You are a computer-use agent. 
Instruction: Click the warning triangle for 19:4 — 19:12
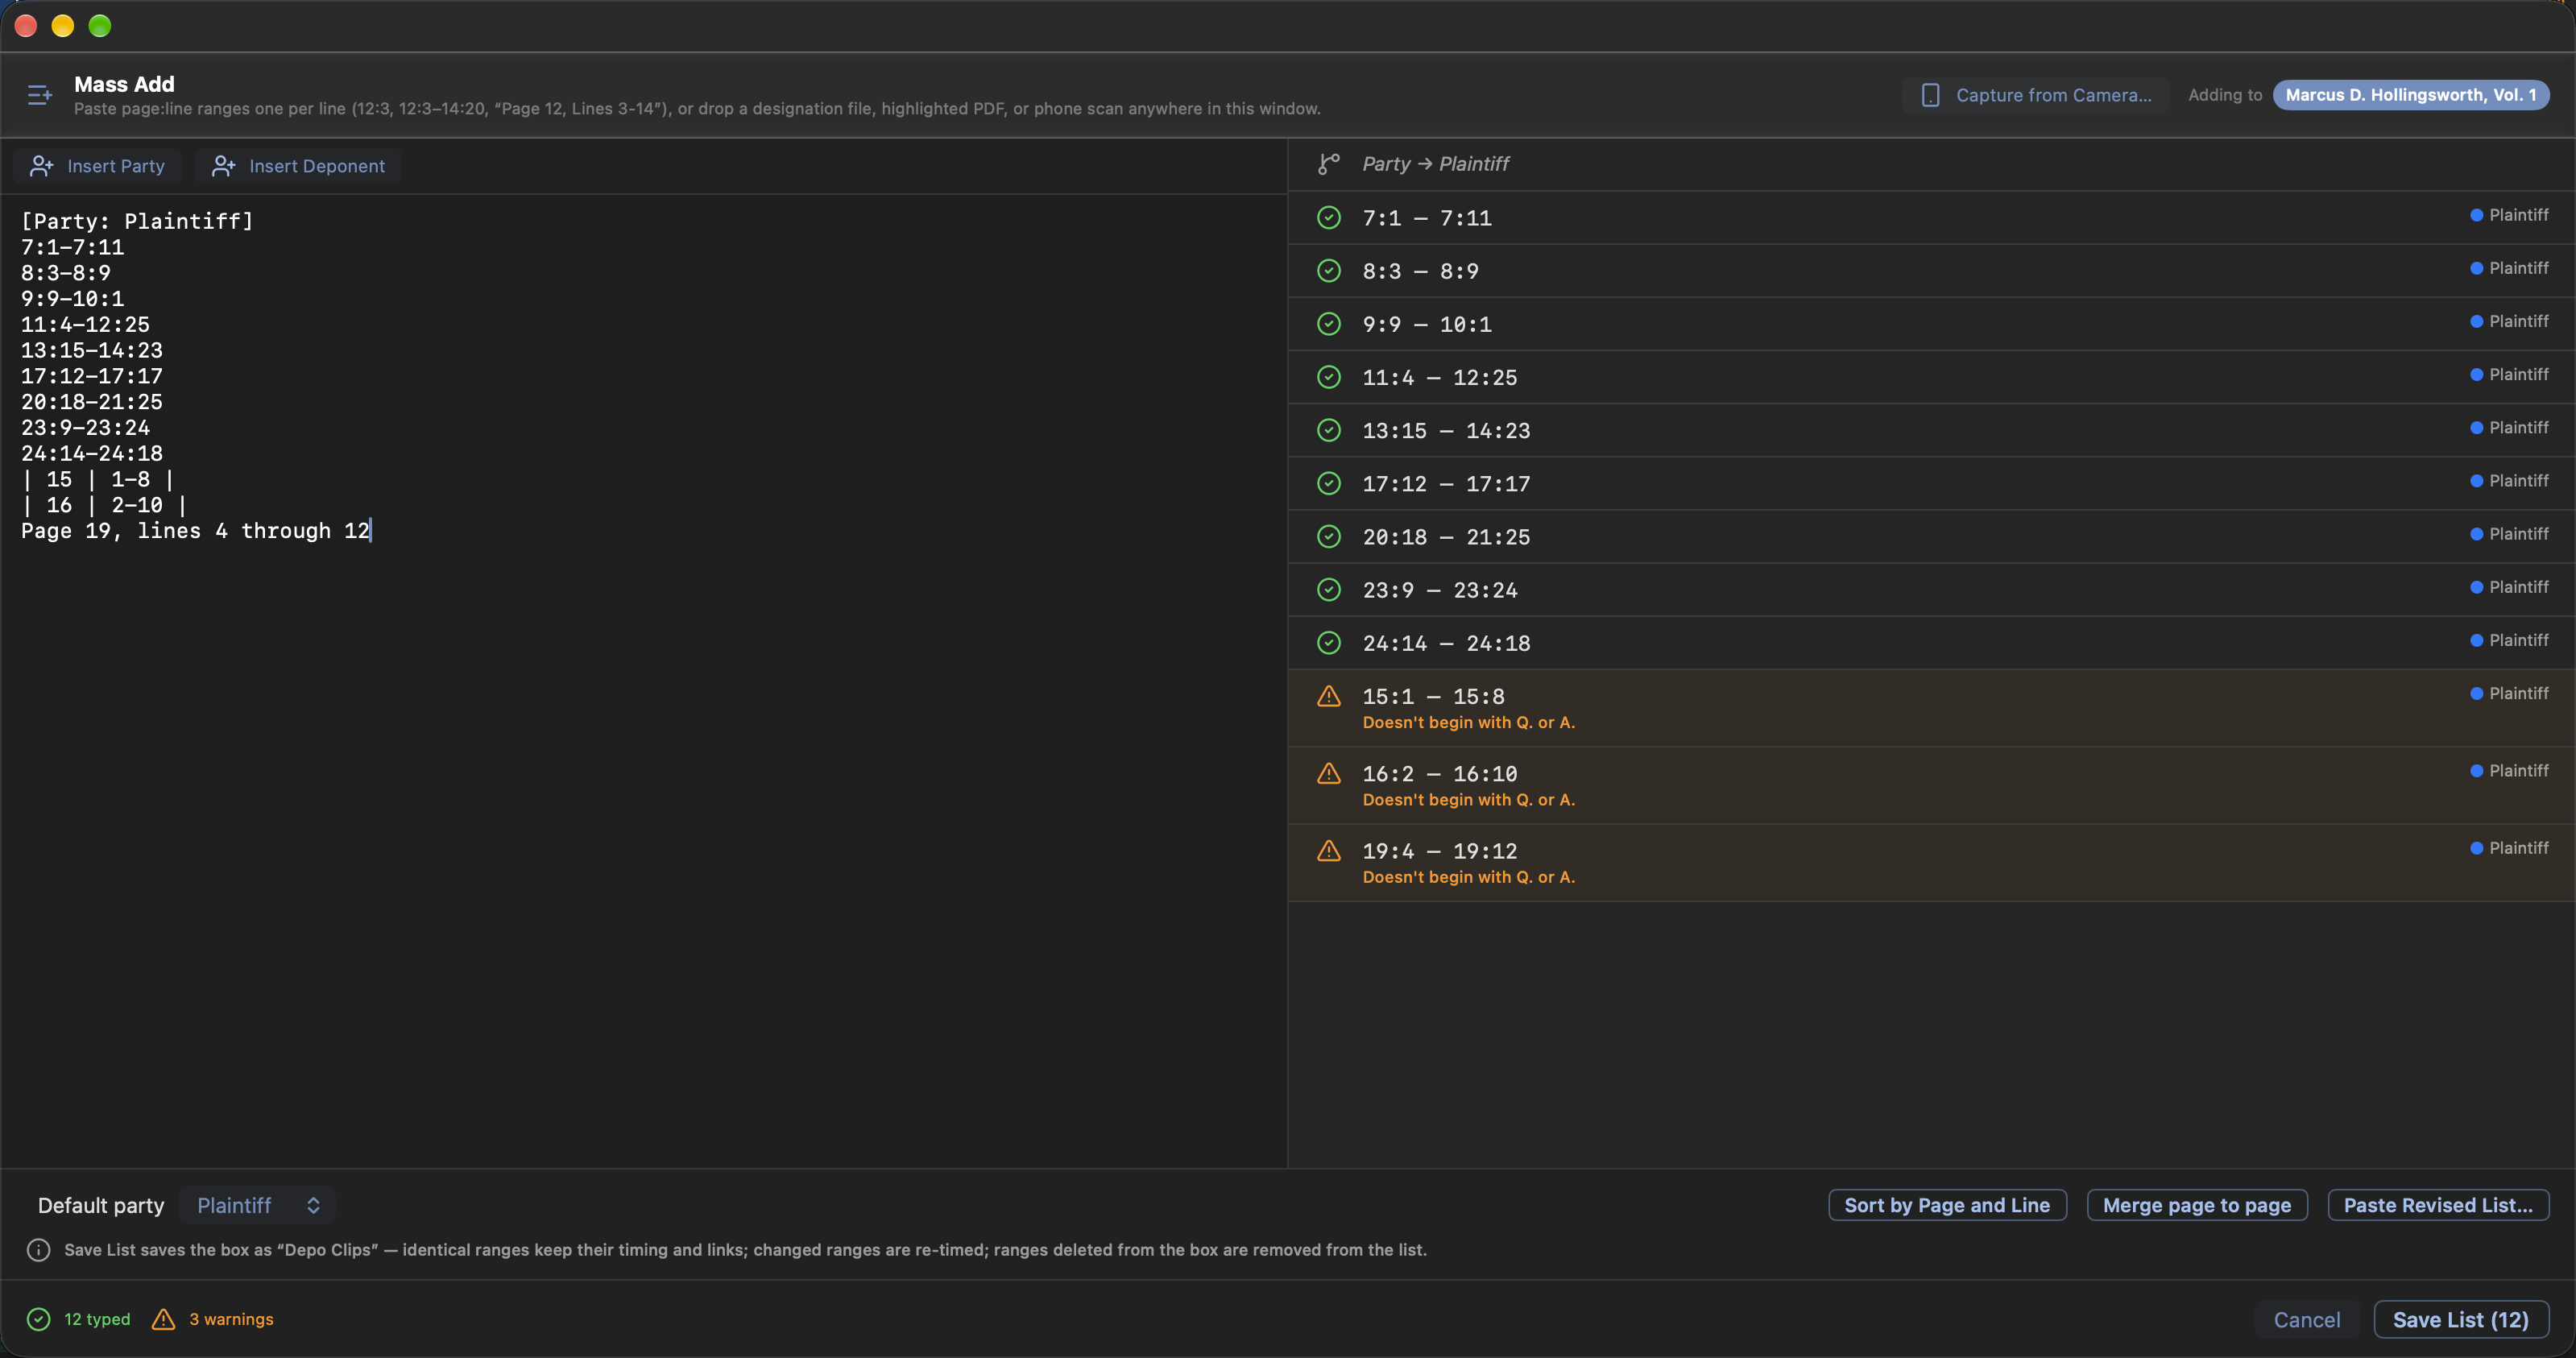click(x=1328, y=851)
